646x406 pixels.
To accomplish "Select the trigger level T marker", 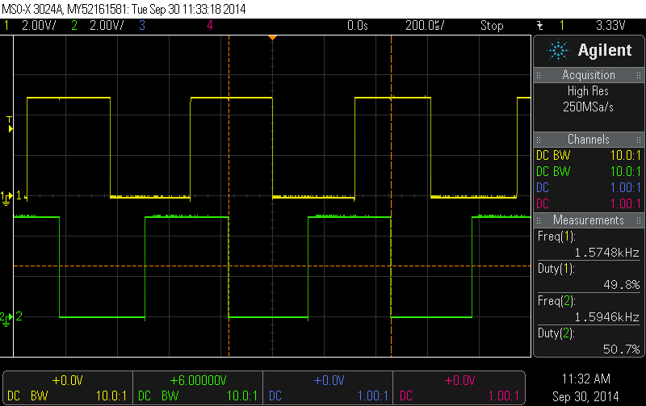I will click(10, 123).
